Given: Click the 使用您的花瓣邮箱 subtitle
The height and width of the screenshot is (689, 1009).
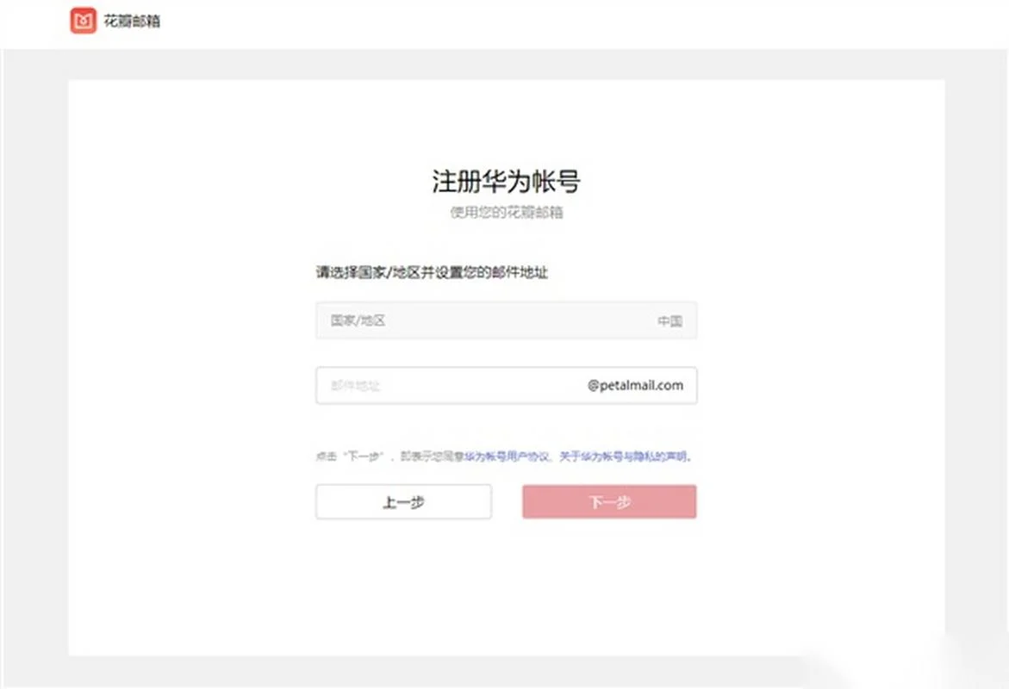Looking at the screenshot, I should point(506,212).
